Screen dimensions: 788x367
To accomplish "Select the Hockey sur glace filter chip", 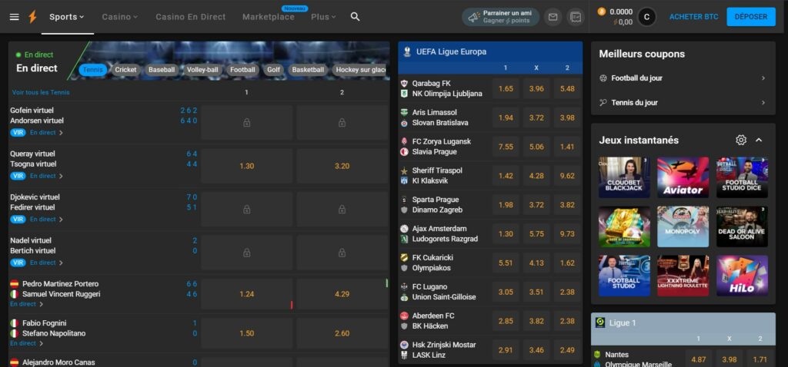I will click(360, 70).
